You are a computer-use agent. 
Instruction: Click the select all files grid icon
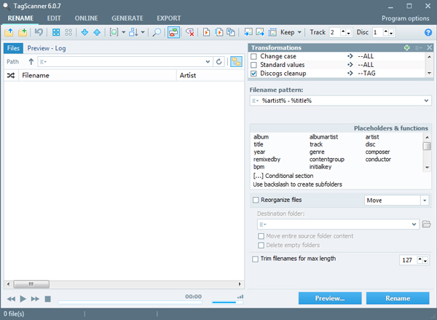[56, 32]
